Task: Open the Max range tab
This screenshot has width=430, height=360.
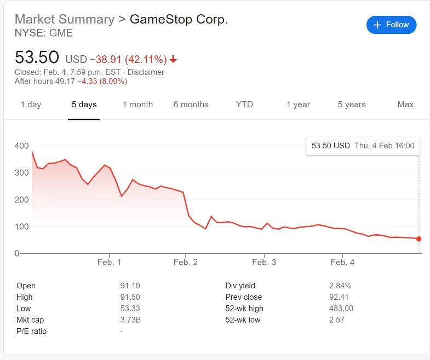Action: 405,104
